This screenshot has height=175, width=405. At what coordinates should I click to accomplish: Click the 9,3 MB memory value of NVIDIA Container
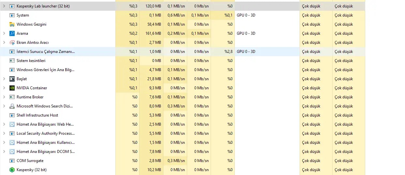coord(155,88)
